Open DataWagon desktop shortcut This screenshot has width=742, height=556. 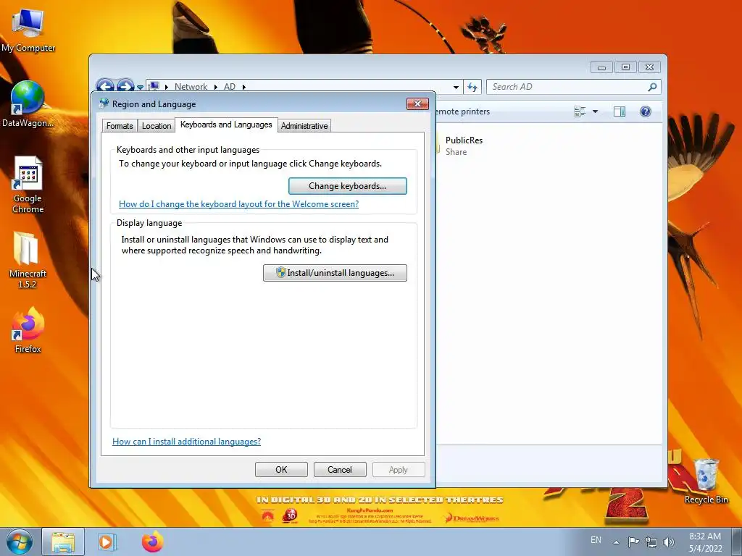coord(28,104)
